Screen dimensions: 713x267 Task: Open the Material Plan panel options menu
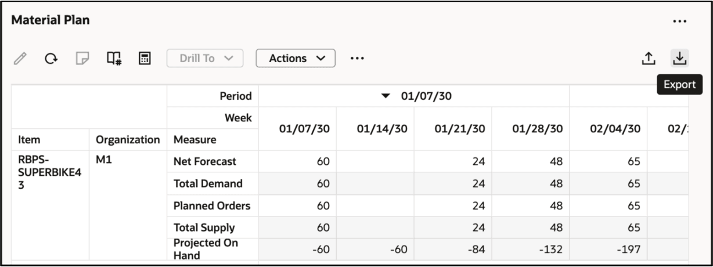pyautogui.click(x=679, y=21)
